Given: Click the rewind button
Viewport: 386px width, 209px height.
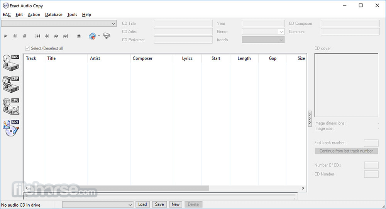Looking at the screenshot, I should 47,36.
